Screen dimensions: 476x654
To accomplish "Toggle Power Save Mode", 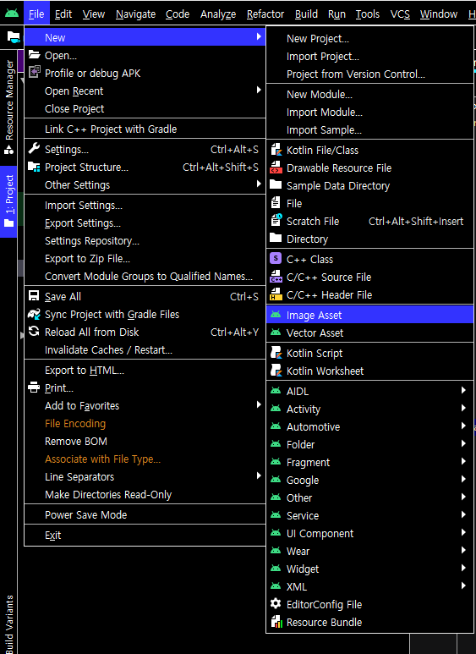I will point(145,514).
